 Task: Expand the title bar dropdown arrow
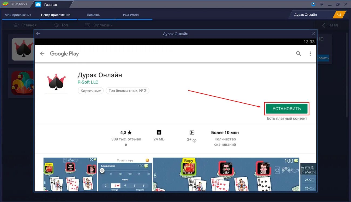pyautogui.click(x=322, y=4)
